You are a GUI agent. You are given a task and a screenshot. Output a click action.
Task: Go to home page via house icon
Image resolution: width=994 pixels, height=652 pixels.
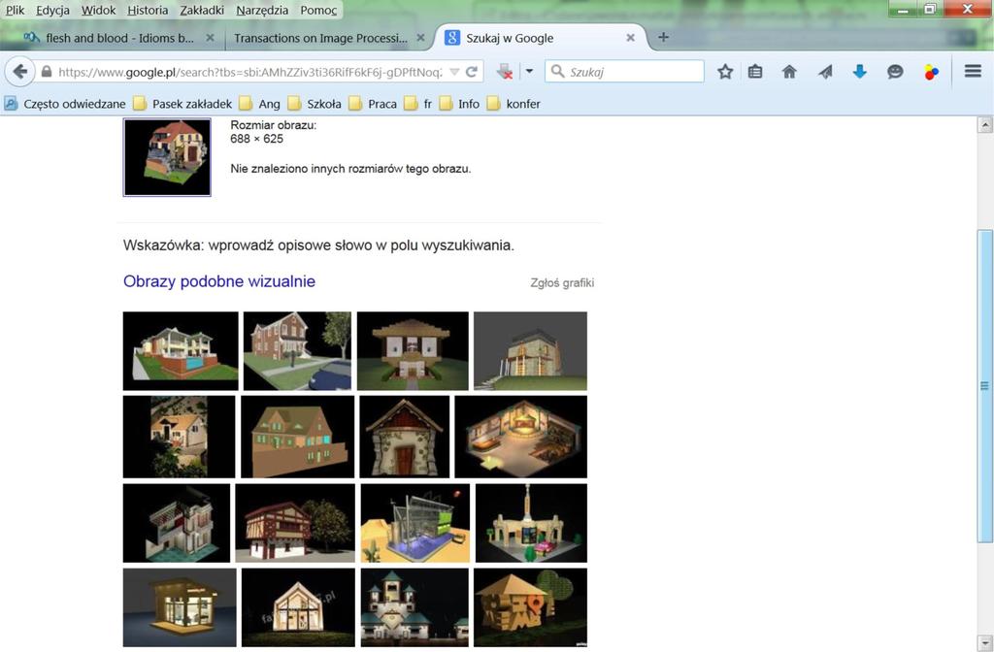(x=789, y=72)
